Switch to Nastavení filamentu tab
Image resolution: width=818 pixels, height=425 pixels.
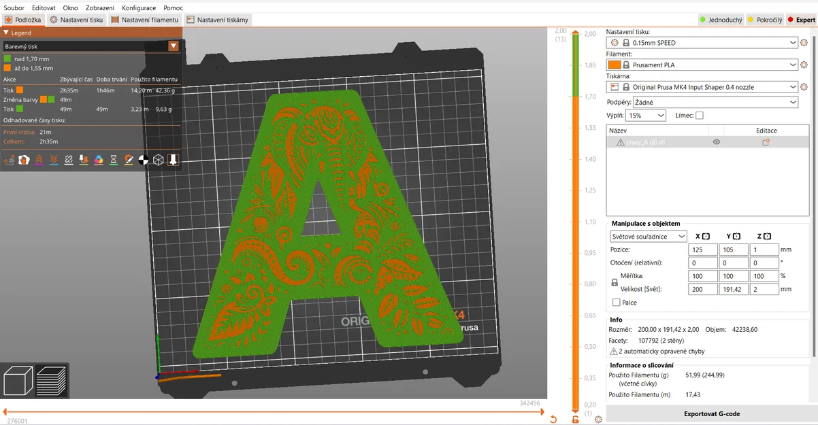[x=144, y=20]
